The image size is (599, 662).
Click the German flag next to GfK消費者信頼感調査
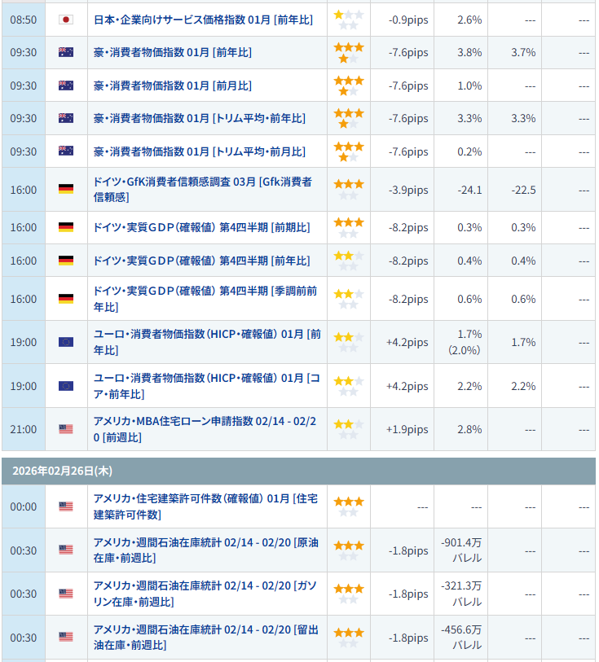[x=66, y=190]
